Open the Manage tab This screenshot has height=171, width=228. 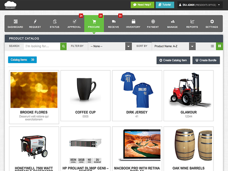click(172, 24)
